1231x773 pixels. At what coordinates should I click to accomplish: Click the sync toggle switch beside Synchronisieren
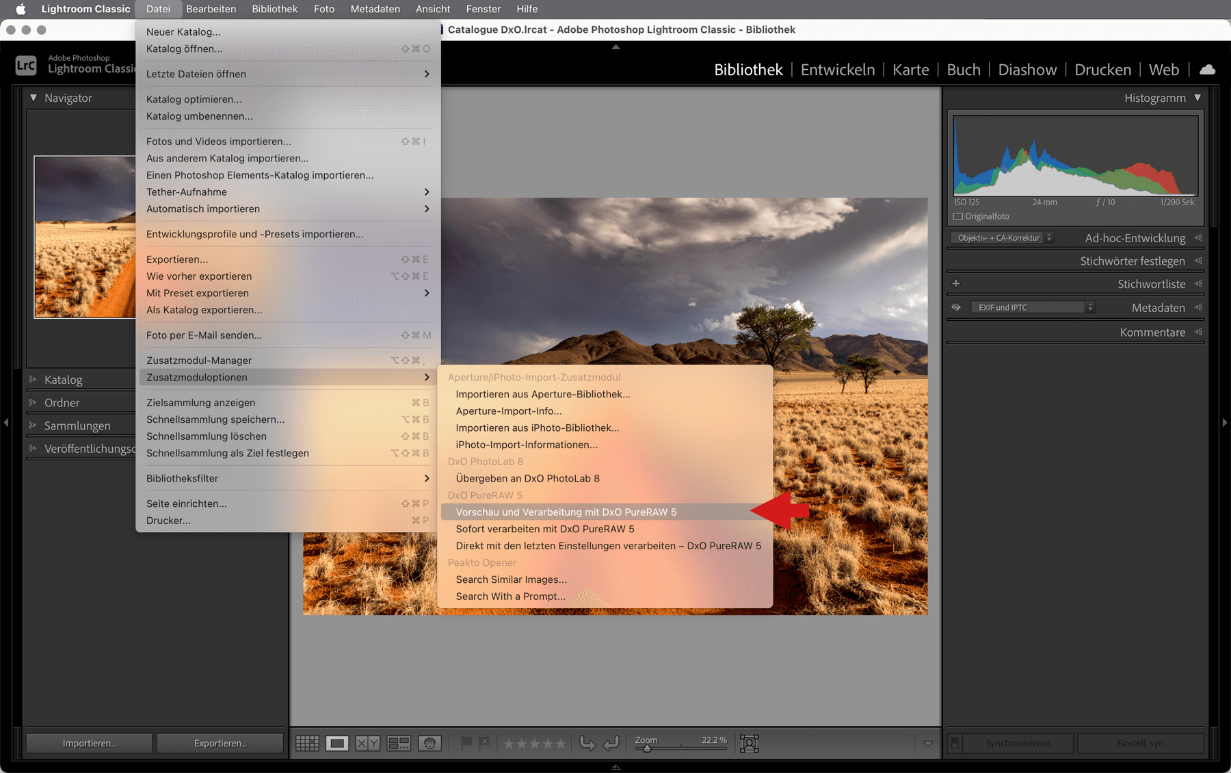(955, 743)
